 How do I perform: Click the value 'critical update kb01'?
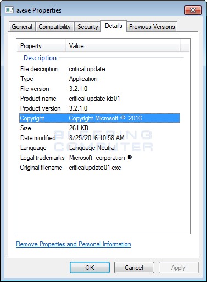[94, 99]
